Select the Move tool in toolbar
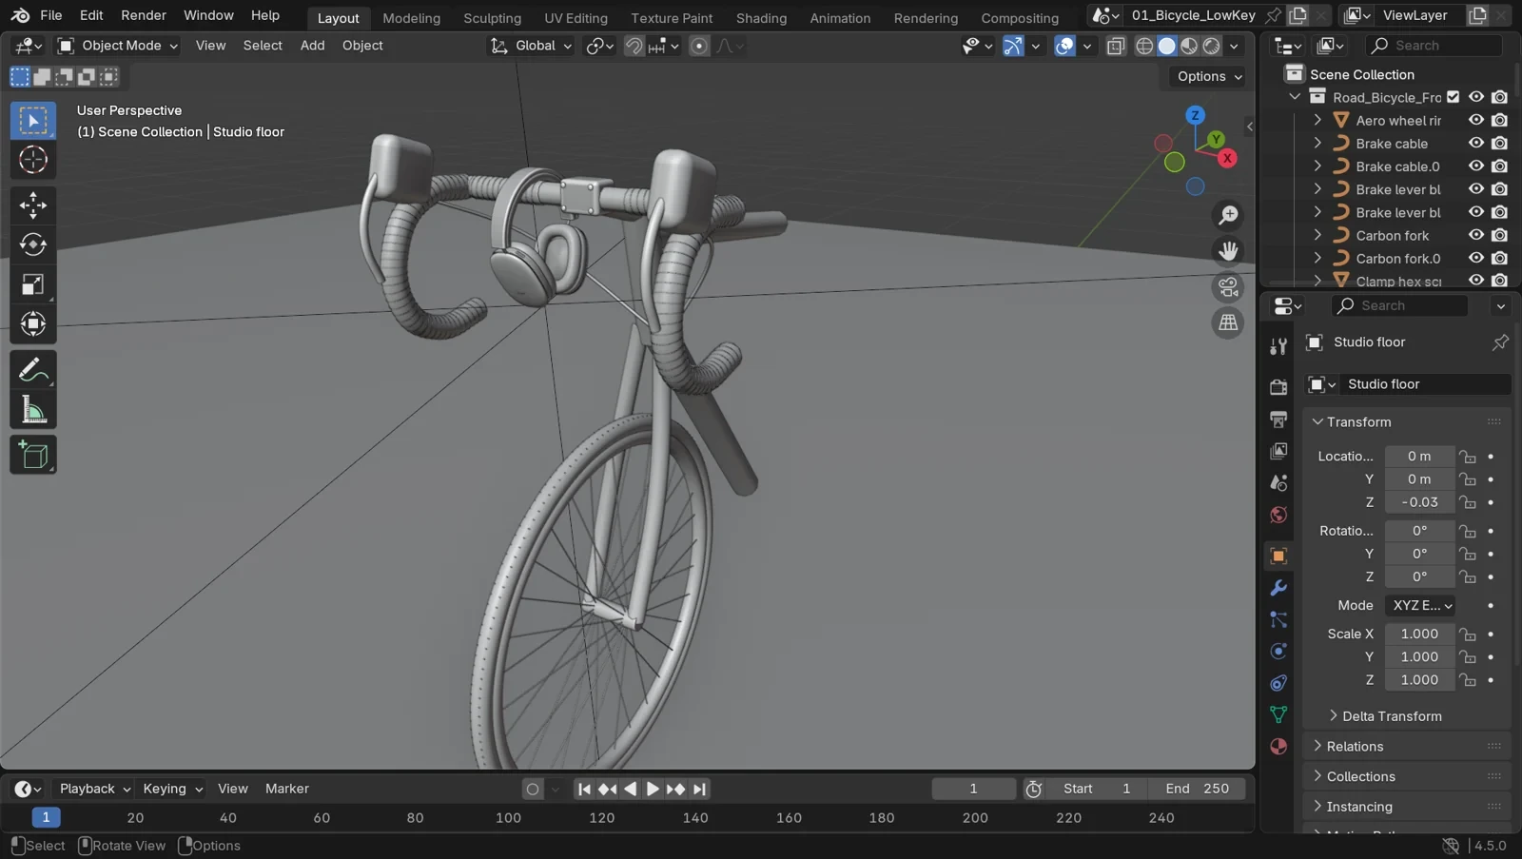The image size is (1522, 859). point(33,205)
